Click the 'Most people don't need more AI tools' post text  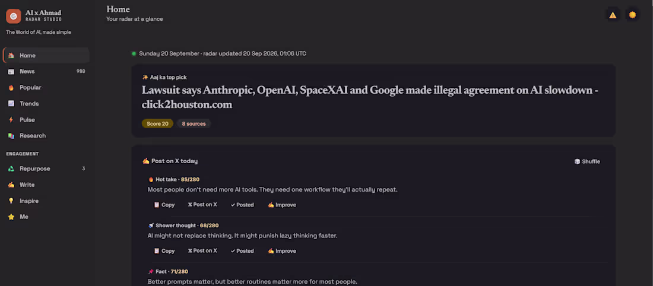click(272, 189)
